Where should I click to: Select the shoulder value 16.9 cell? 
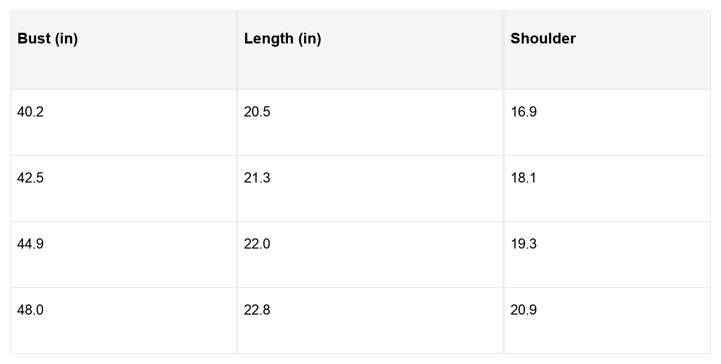click(x=524, y=112)
